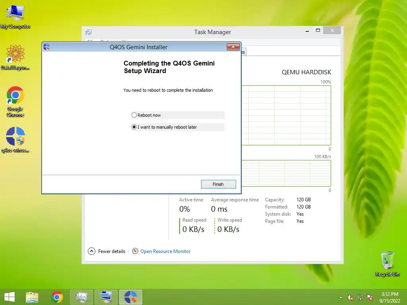Minimize the Task Manager window

(307, 31)
